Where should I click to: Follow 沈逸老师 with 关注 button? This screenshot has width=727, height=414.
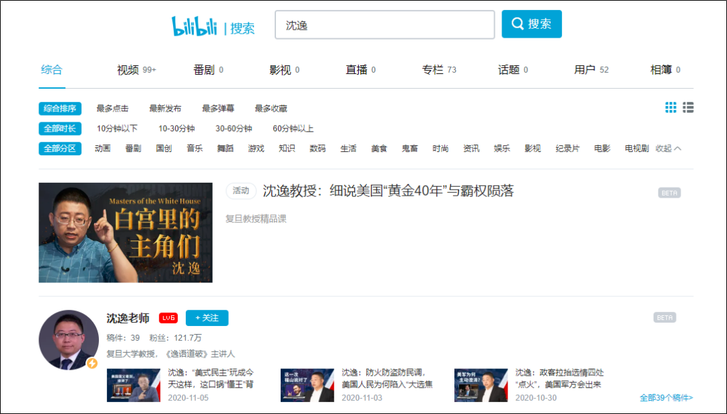207,318
